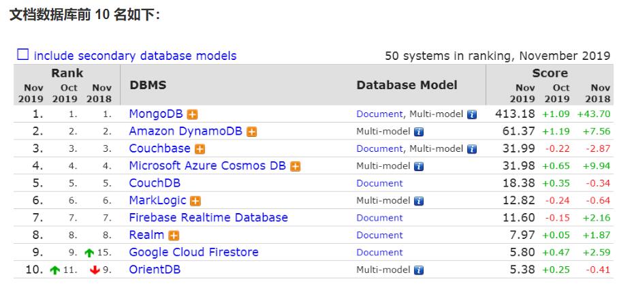
Task: Open include secondary database models link
Action: point(135,56)
